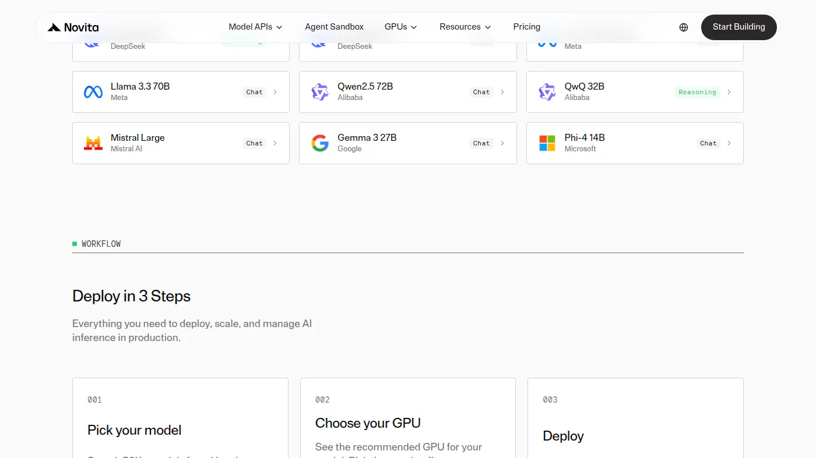816x458 pixels.
Task: Select the Llama 3.3 70B model name
Action: tap(140, 86)
